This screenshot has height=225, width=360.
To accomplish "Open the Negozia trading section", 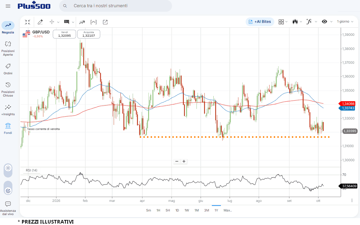I will [8, 28].
